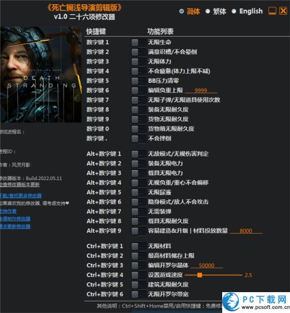Click the game speed slider handle
290x313 pixels.
tap(199, 275)
